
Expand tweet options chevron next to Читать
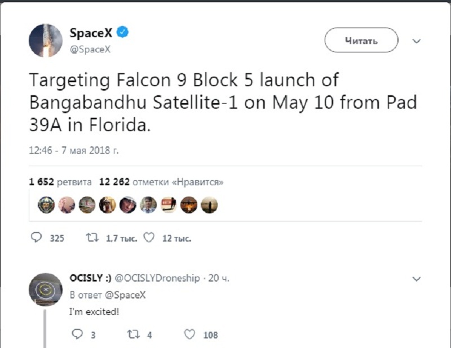[x=417, y=41]
